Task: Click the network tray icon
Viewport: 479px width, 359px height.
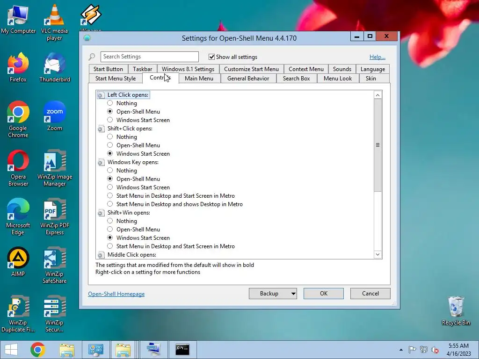Action: click(x=424, y=350)
